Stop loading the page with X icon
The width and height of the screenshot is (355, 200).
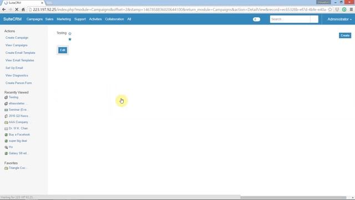[17, 9]
